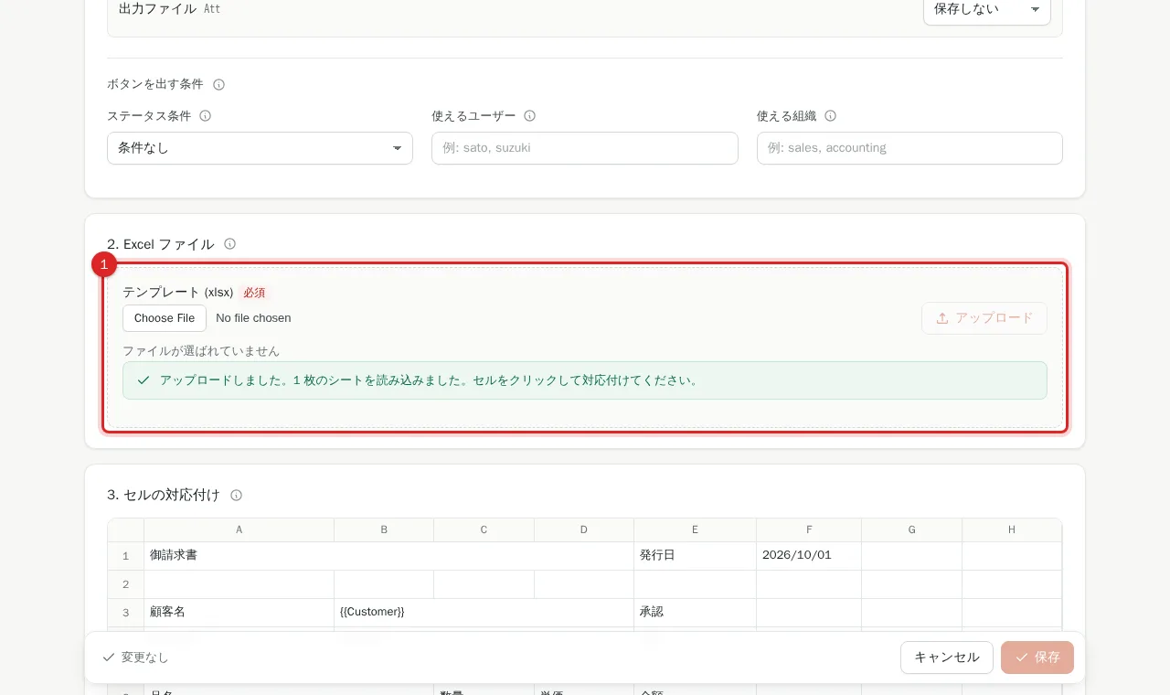Click info icon beside 2. Excel ファイル
The width and height of the screenshot is (1170, 695).
230,244
